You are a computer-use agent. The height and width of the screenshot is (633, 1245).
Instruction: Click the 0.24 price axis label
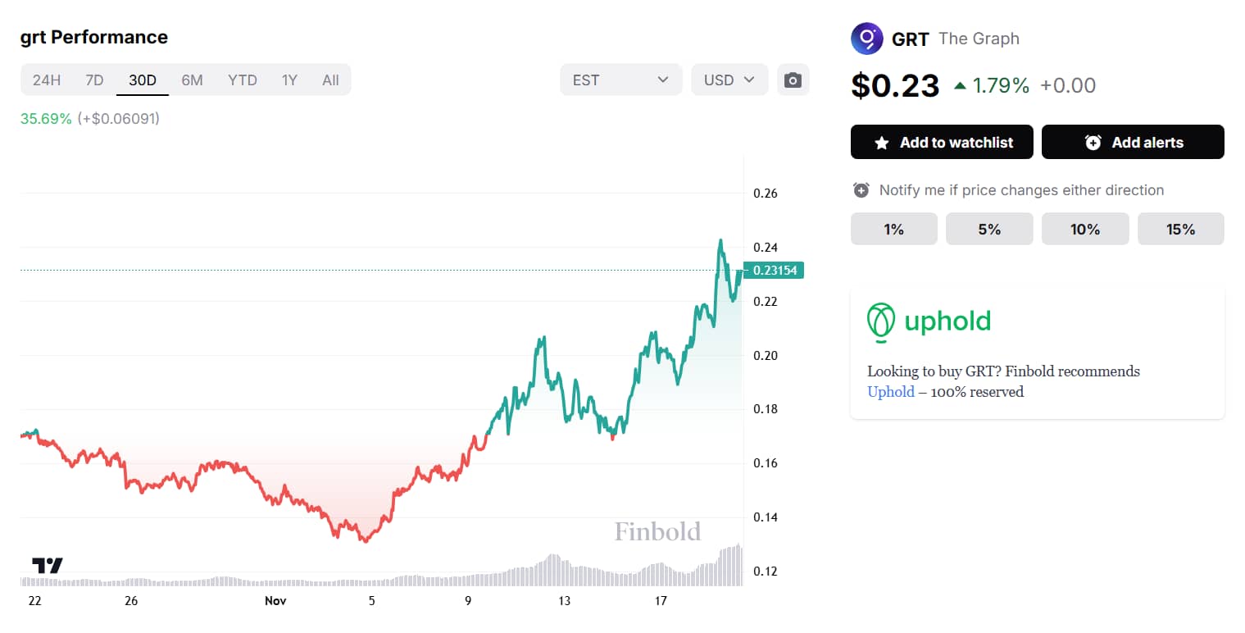point(765,248)
